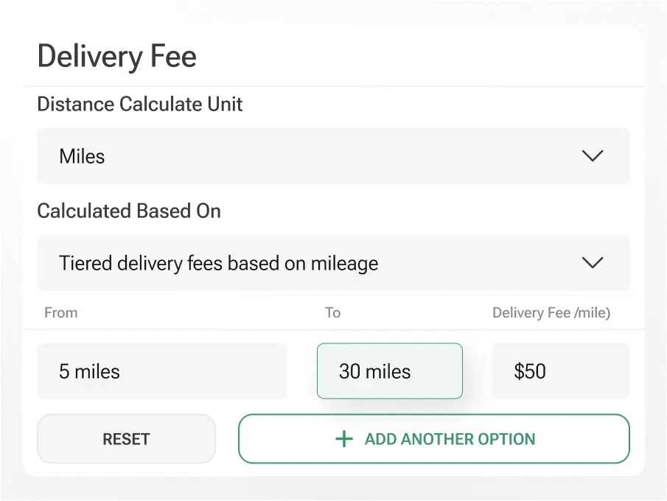Image resolution: width=667 pixels, height=501 pixels.
Task: Click the chevron arrow in the Miles dropdown
Action: pyautogui.click(x=592, y=156)
